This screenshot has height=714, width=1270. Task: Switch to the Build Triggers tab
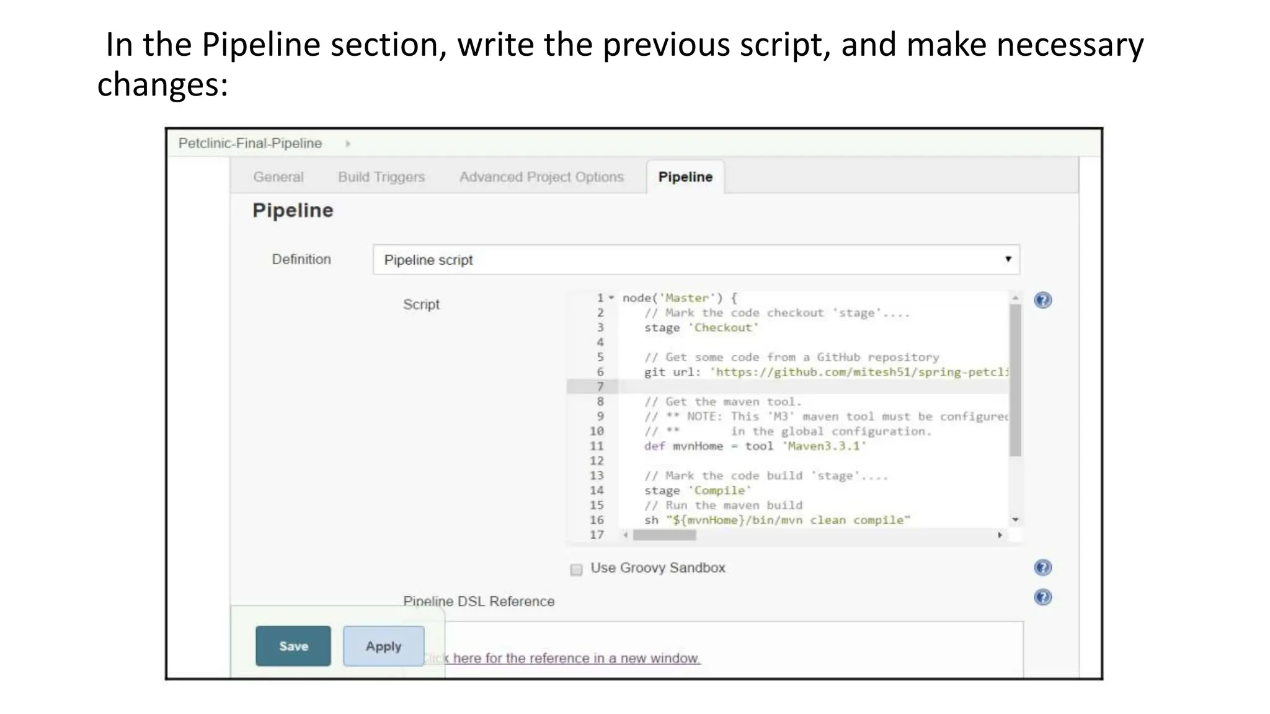[x=381, y=177]
